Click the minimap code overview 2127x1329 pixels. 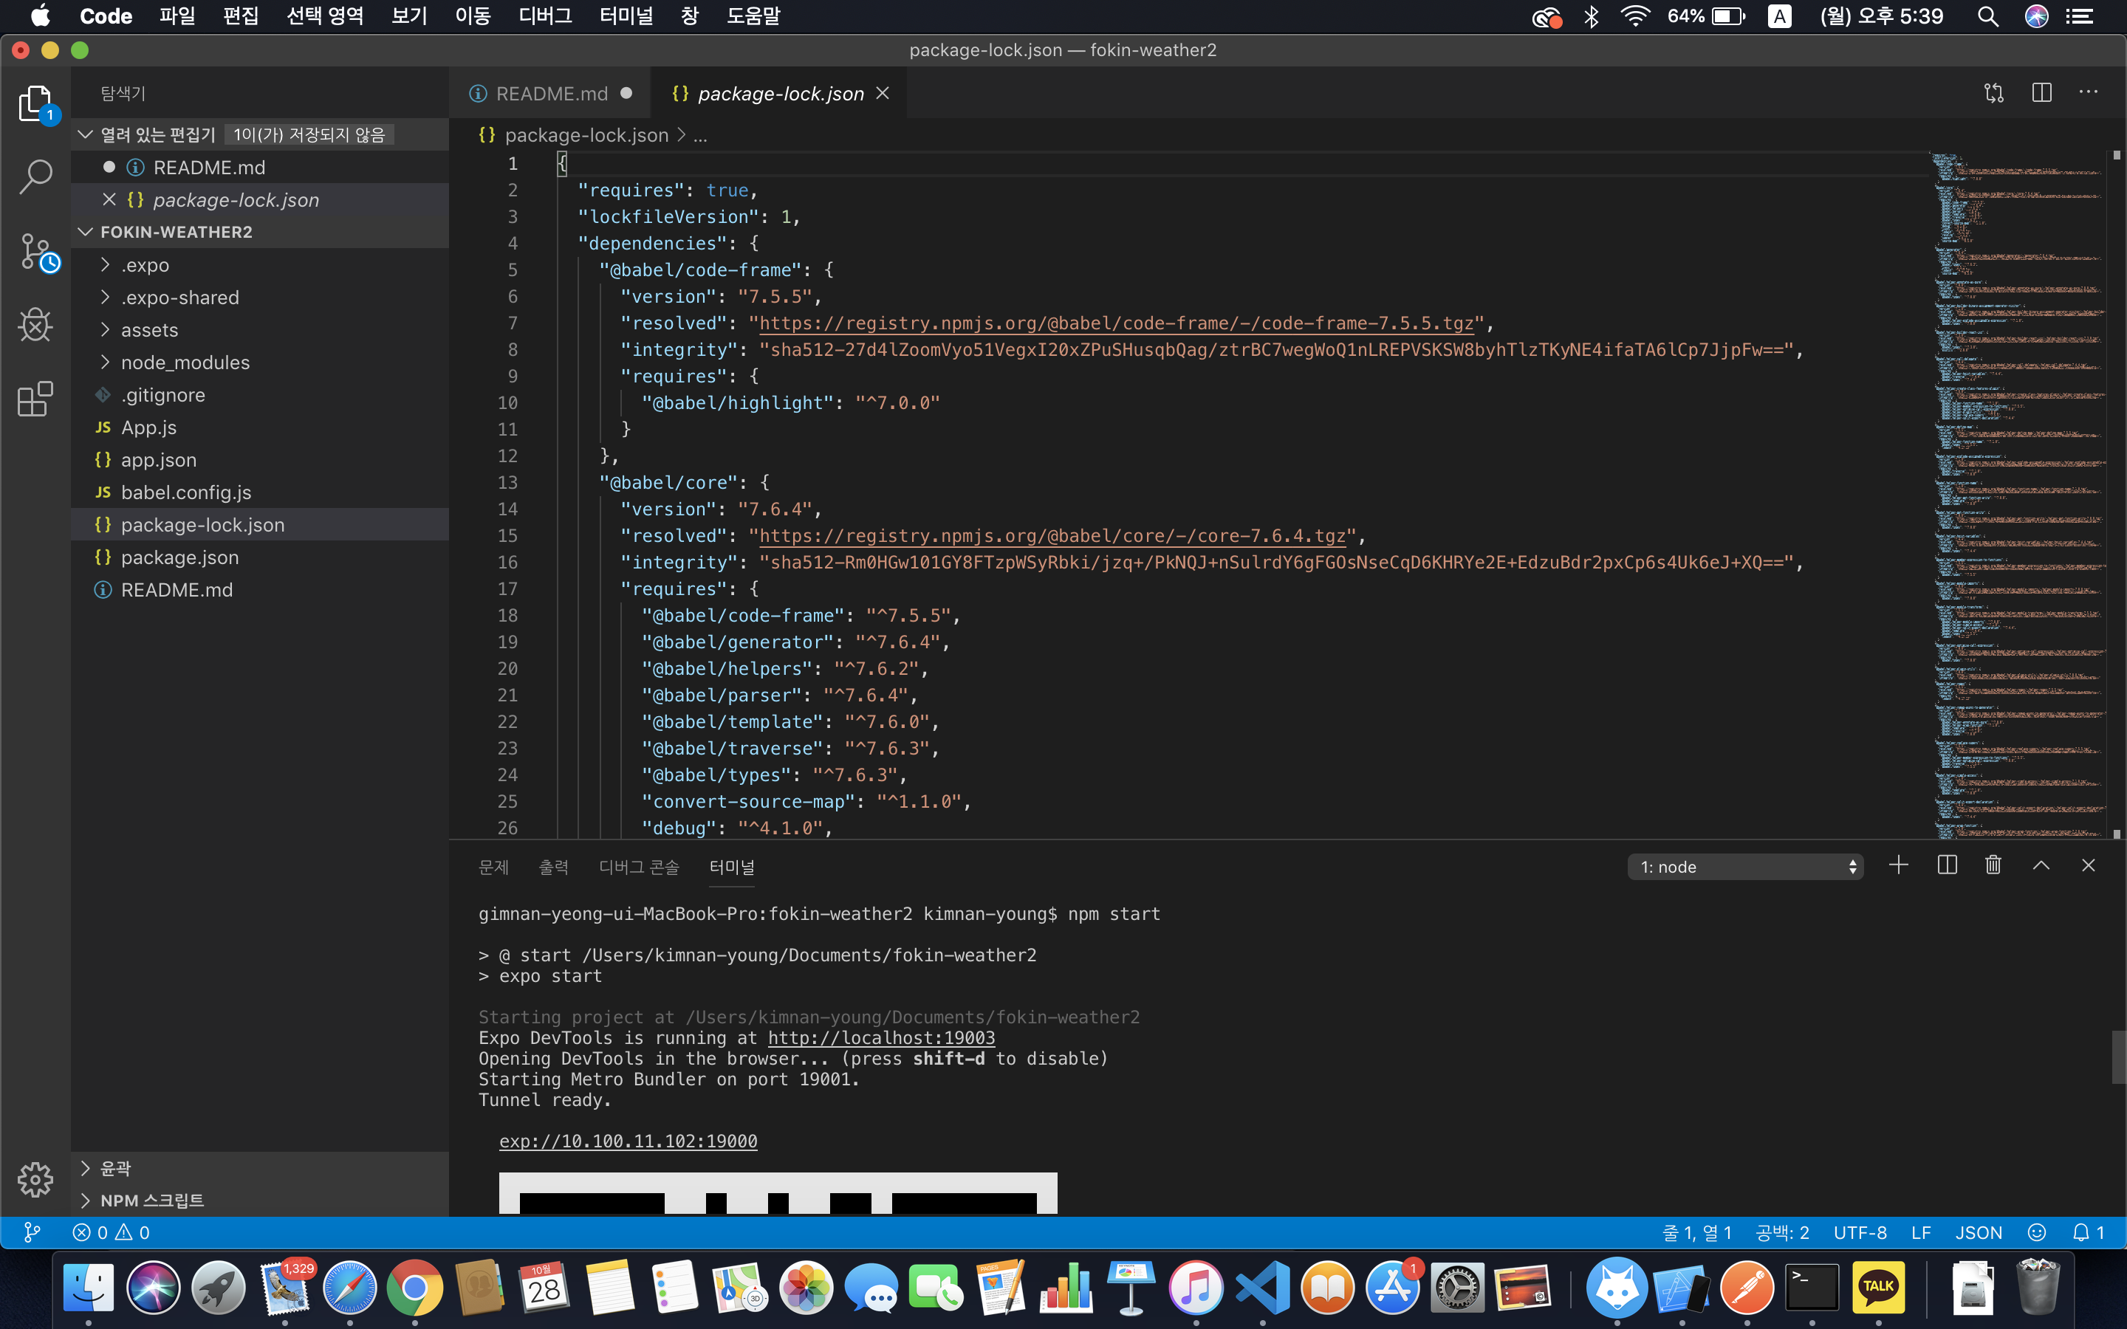(2018, 492)
